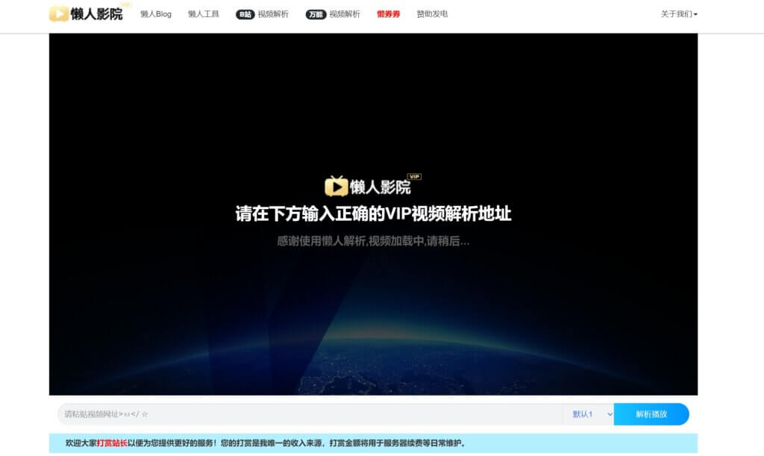
Task: Click the golden play icon in top-left logo
Action: [59, 13]
